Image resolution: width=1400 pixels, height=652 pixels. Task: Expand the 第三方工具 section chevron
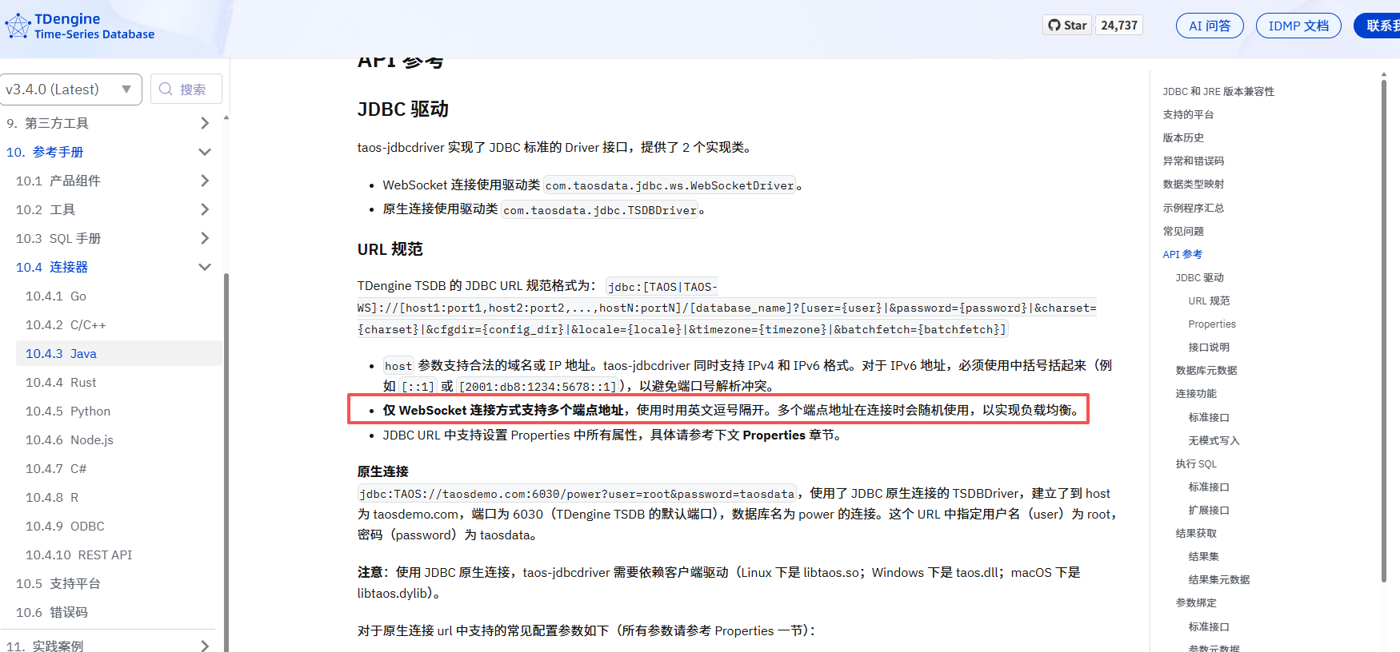coord(205,123)
